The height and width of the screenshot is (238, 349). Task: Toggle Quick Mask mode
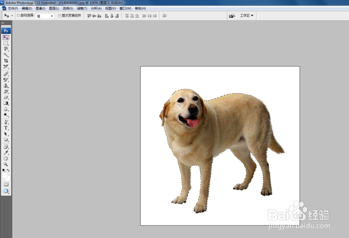click(6, 184)
